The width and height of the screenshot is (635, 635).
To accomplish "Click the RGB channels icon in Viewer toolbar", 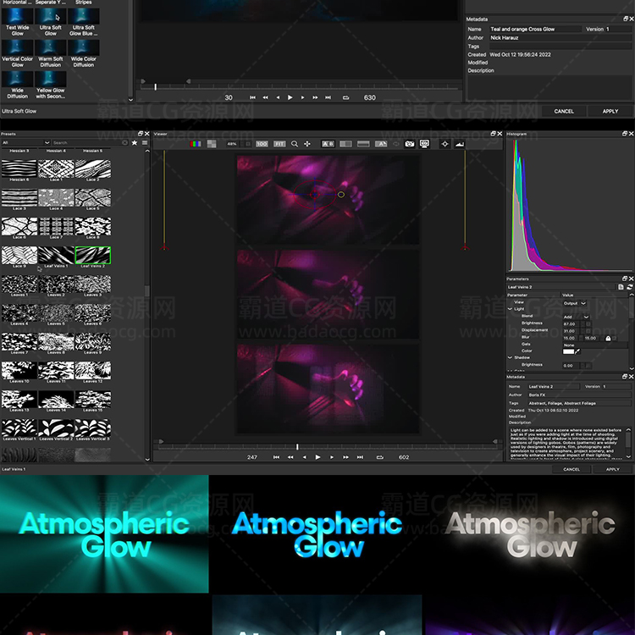I will click(x=197, y=144).
